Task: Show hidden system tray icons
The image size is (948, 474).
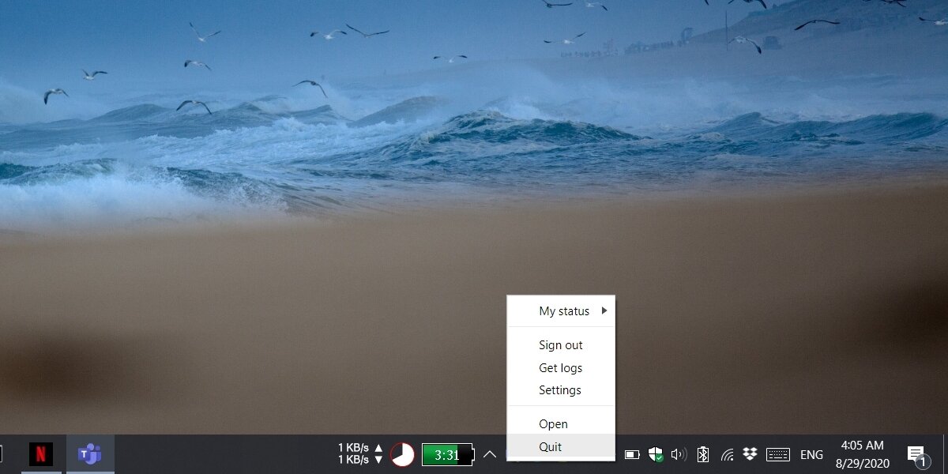Action: point(490,454)
